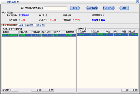Switch to the 供货商供货情况 tab
The height and width of the screenshot is (94, 140).
[10, 25]
